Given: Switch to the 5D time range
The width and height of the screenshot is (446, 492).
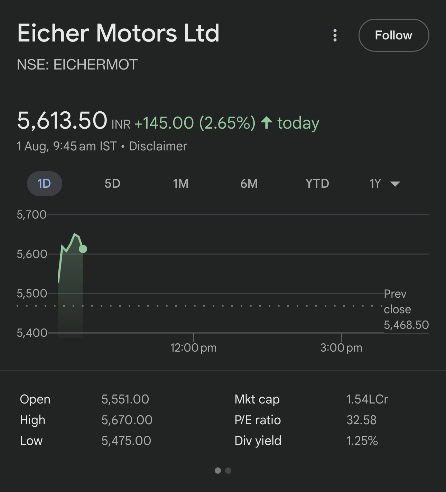Looking at the screenshot, I should point(112,183).
